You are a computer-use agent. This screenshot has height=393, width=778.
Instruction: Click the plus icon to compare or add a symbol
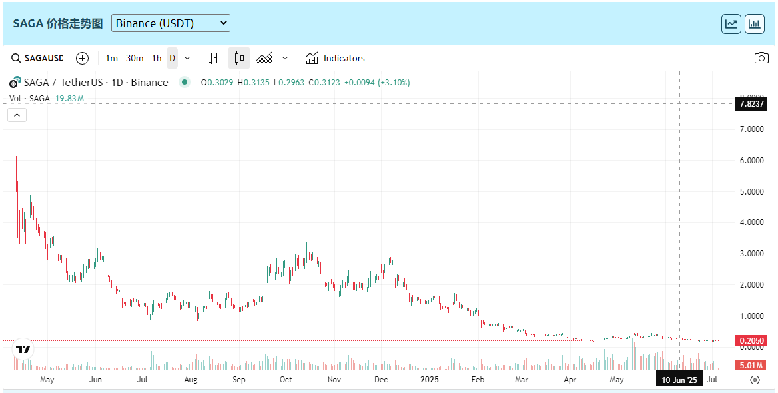[83, 58]
